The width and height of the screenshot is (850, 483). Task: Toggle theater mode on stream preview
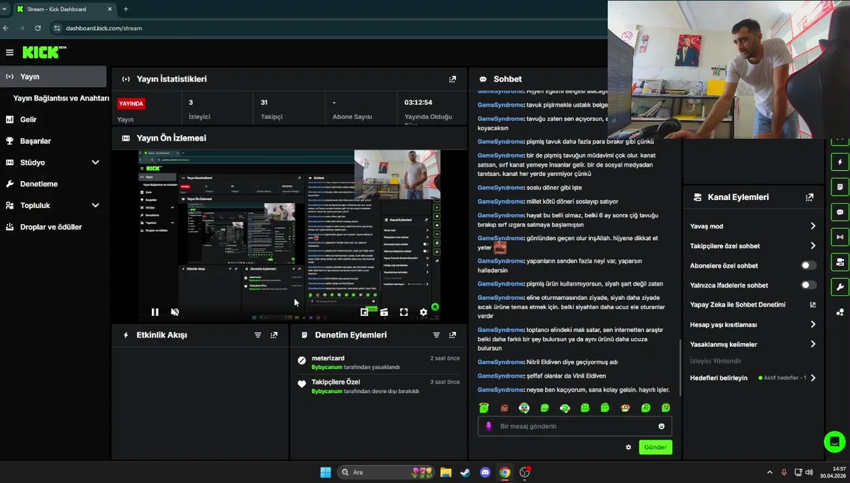[384, 312]
